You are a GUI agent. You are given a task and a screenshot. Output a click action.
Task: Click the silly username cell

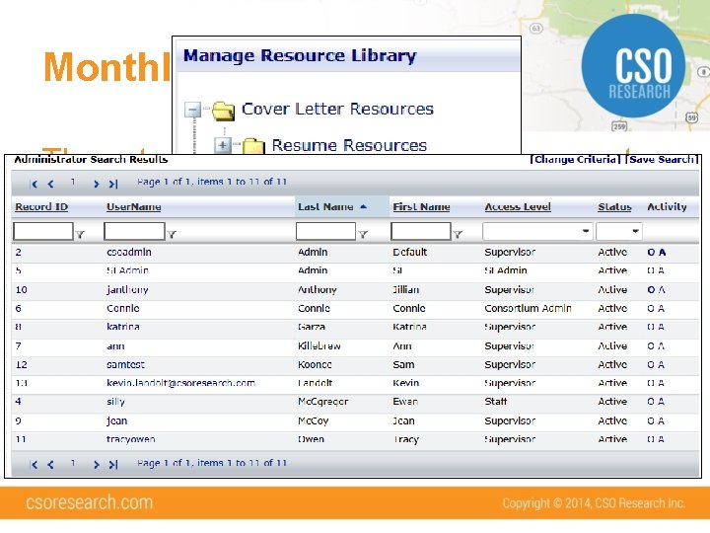point(116,402)
